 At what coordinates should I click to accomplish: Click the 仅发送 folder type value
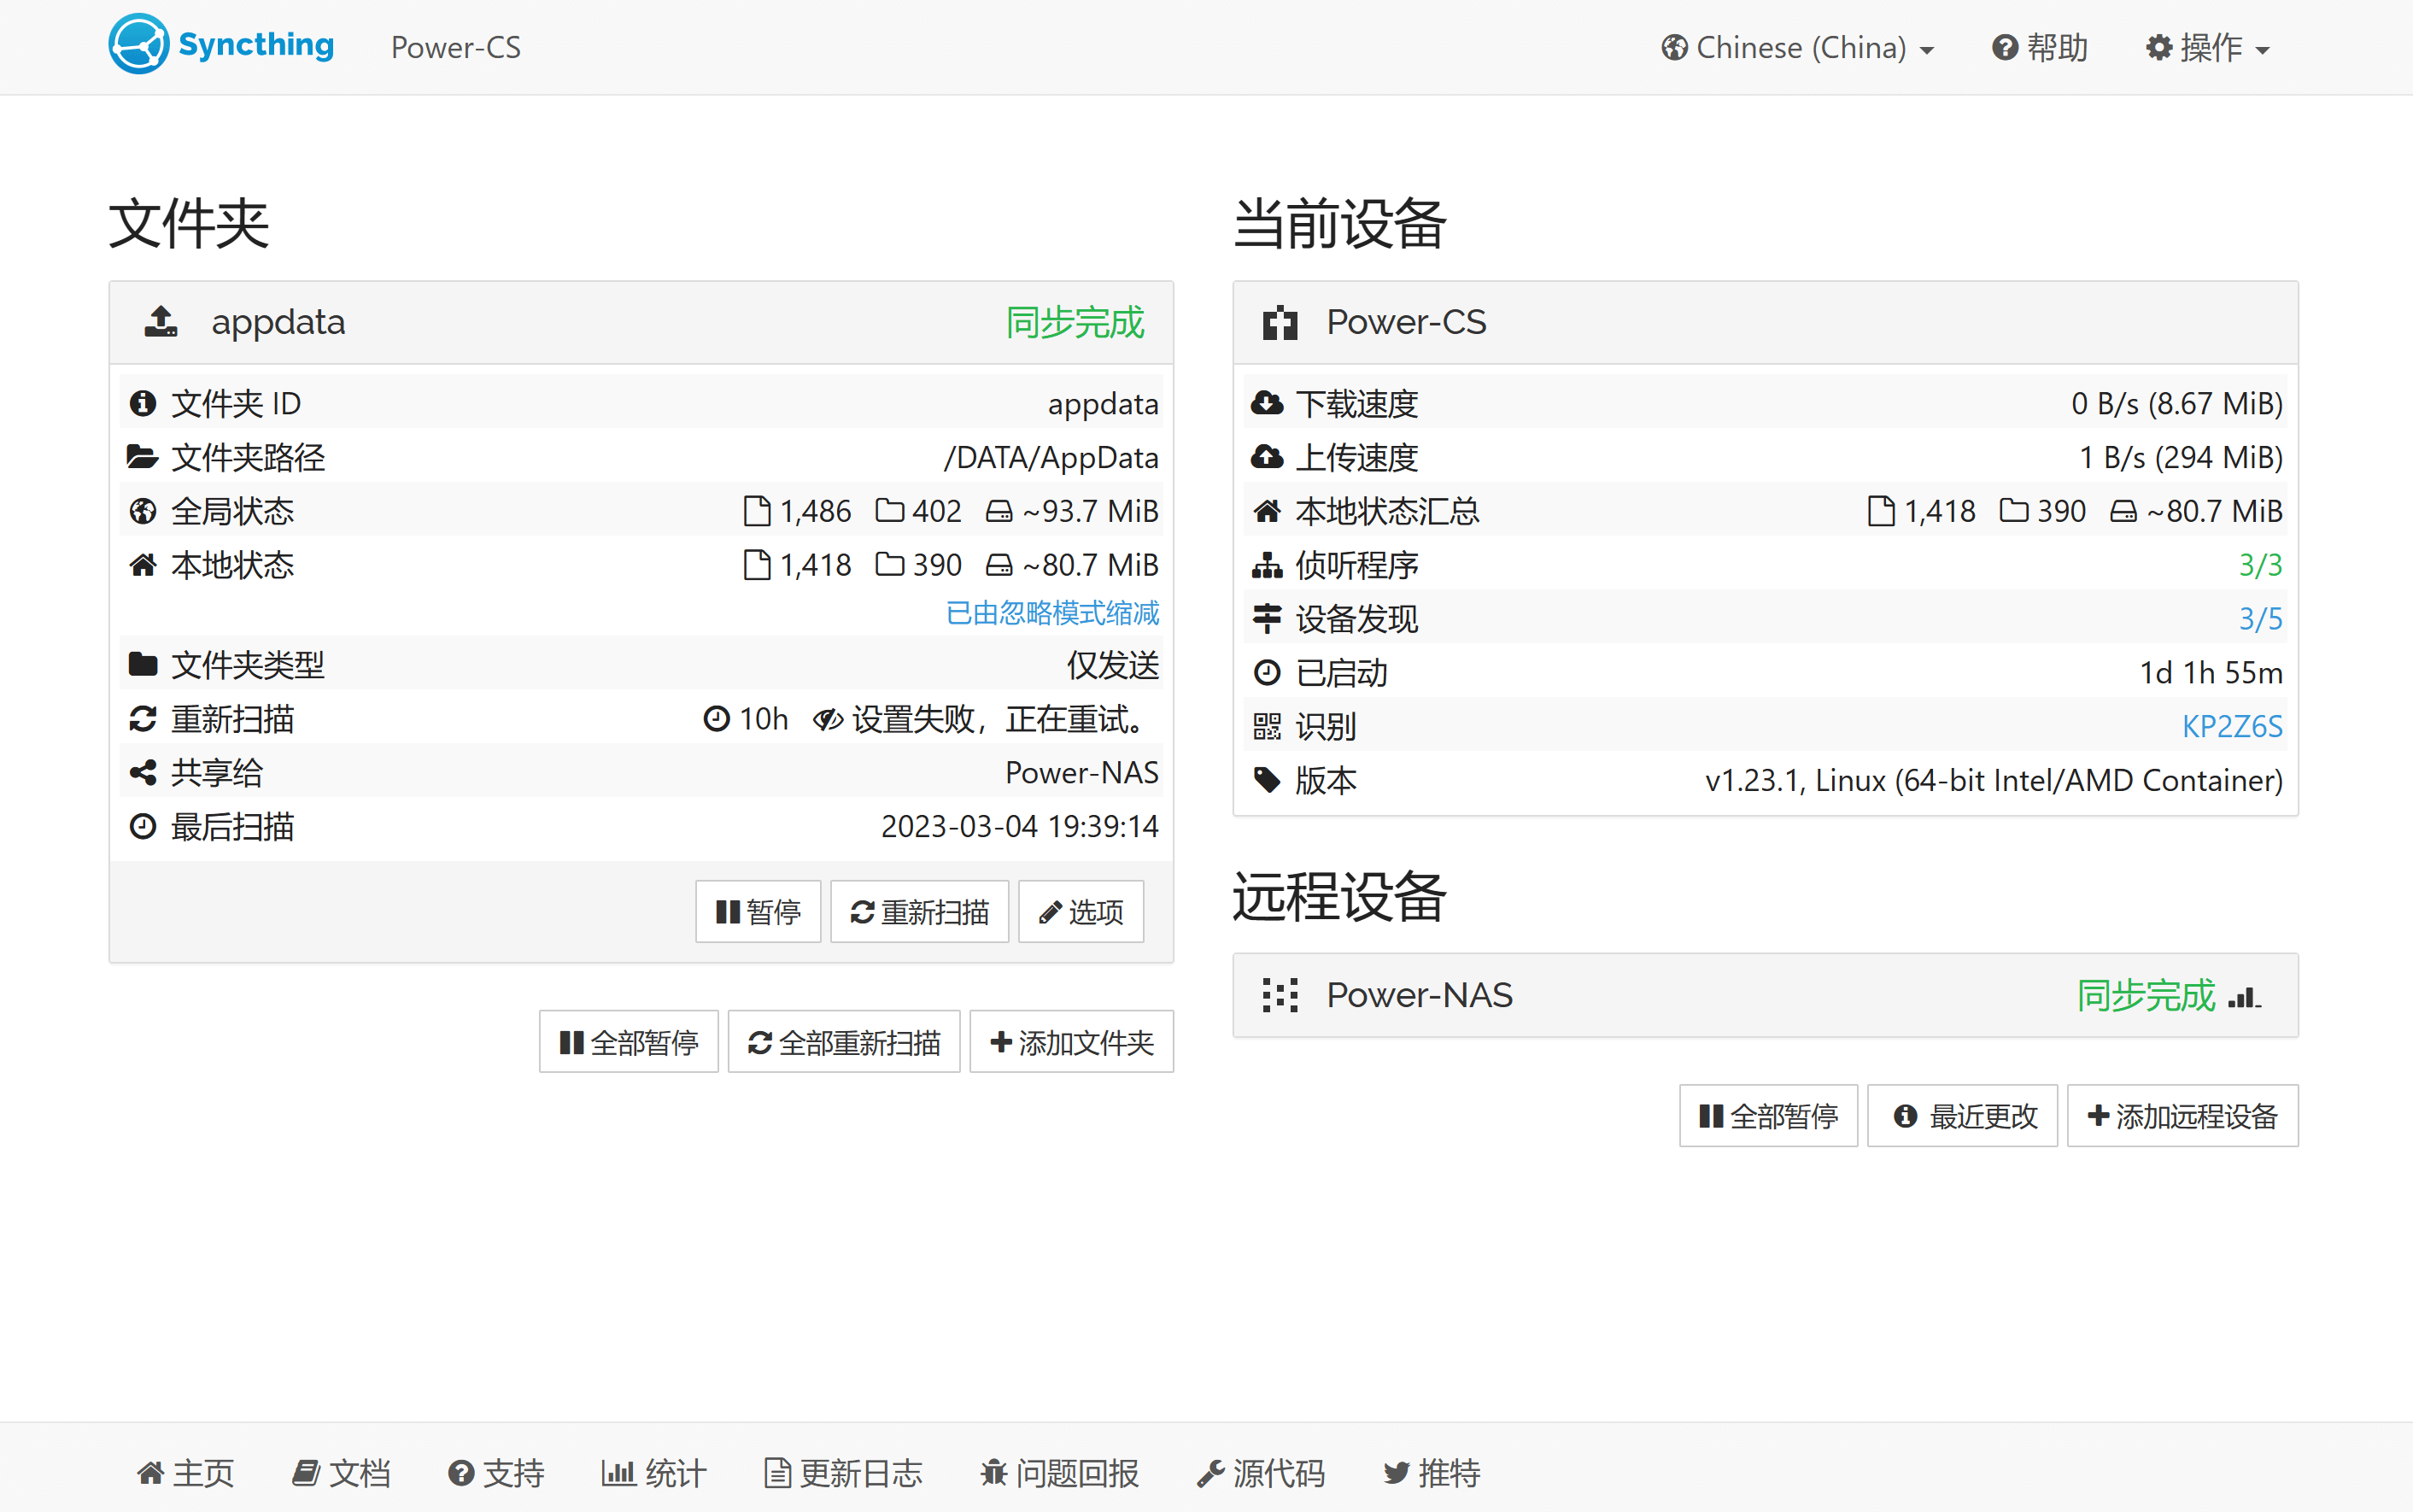(x=1114, y=664)
